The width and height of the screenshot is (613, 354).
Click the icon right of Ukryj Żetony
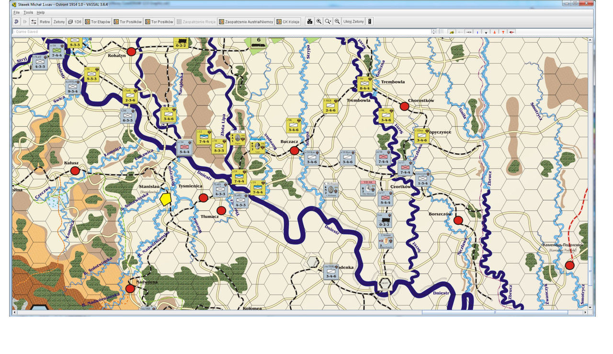coord(370,22)
